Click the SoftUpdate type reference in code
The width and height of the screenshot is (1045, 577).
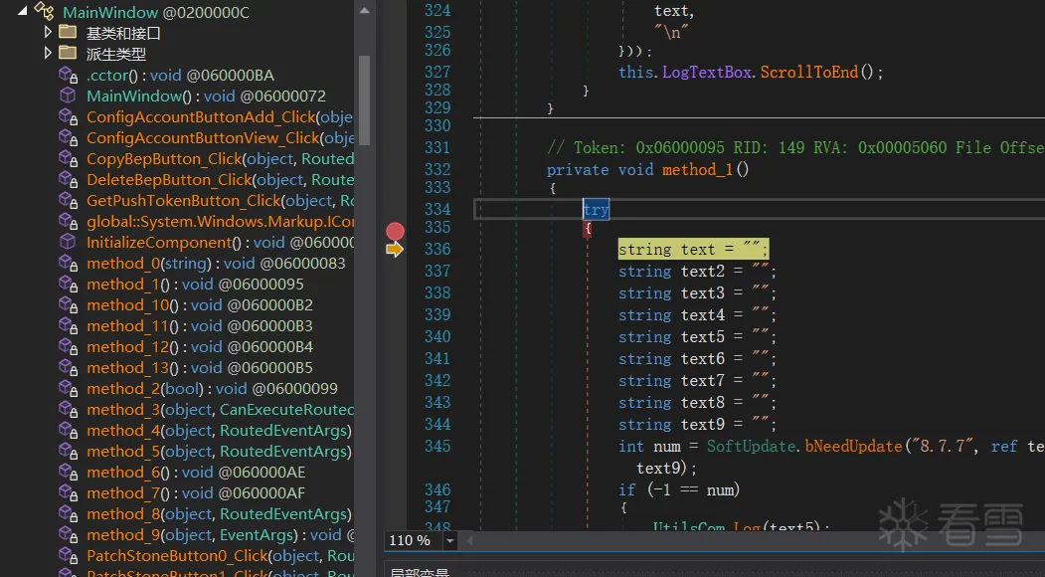click(751, 446)
